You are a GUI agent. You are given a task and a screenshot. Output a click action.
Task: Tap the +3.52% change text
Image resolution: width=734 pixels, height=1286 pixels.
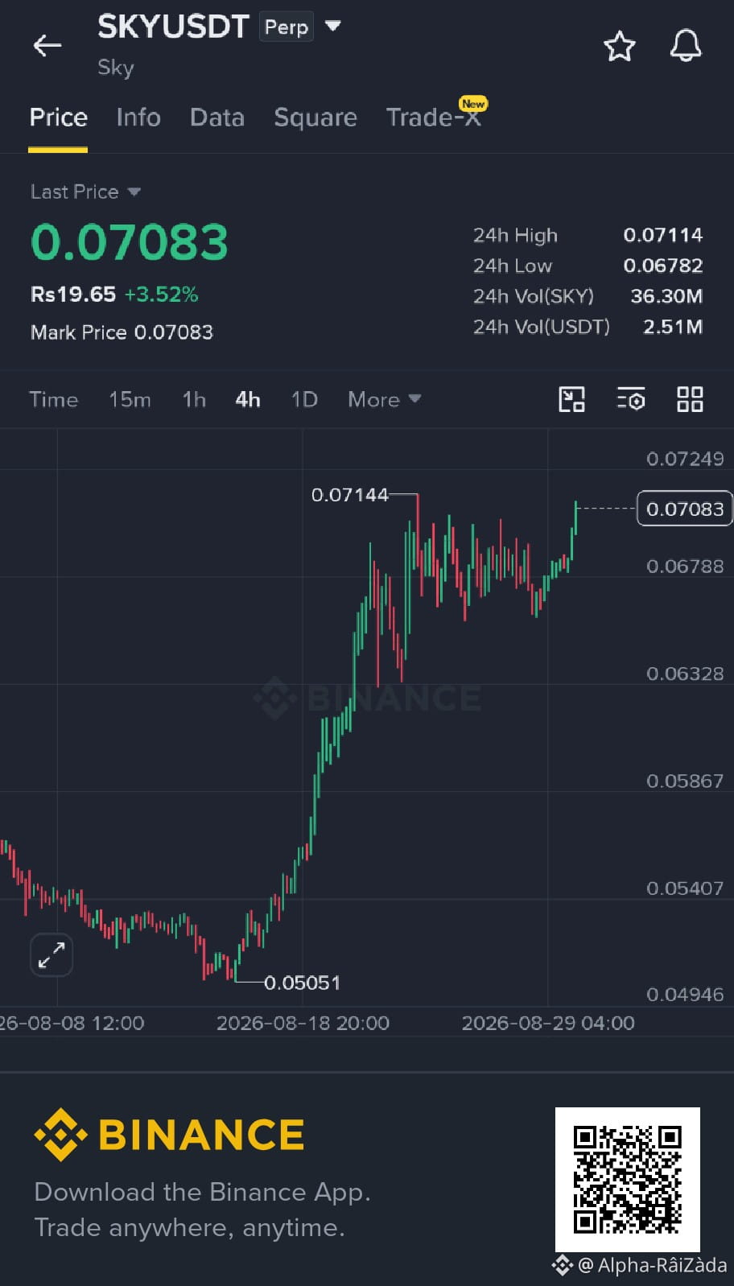point(161,295)
